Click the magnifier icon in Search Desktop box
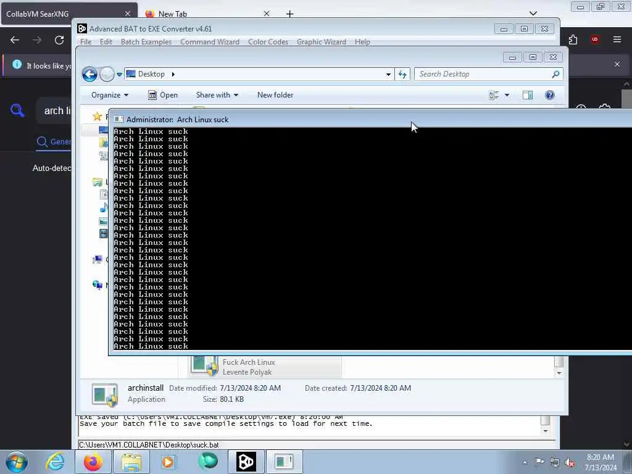632x474 pixels. (x=556, y=74)
